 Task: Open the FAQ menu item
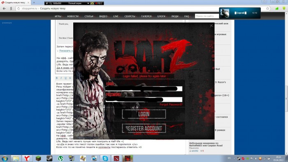click(x=187, y=16)
